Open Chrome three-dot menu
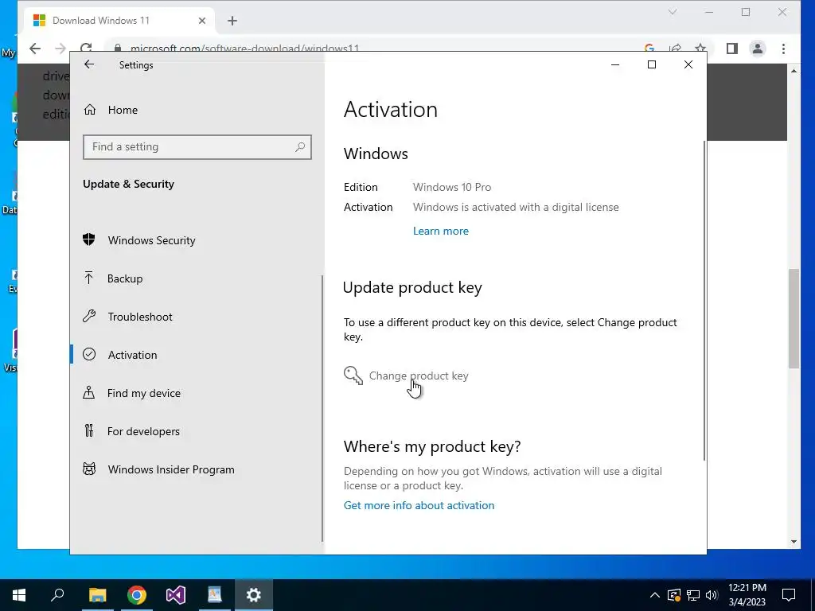815x611 pixels. (x=783, y=49)
